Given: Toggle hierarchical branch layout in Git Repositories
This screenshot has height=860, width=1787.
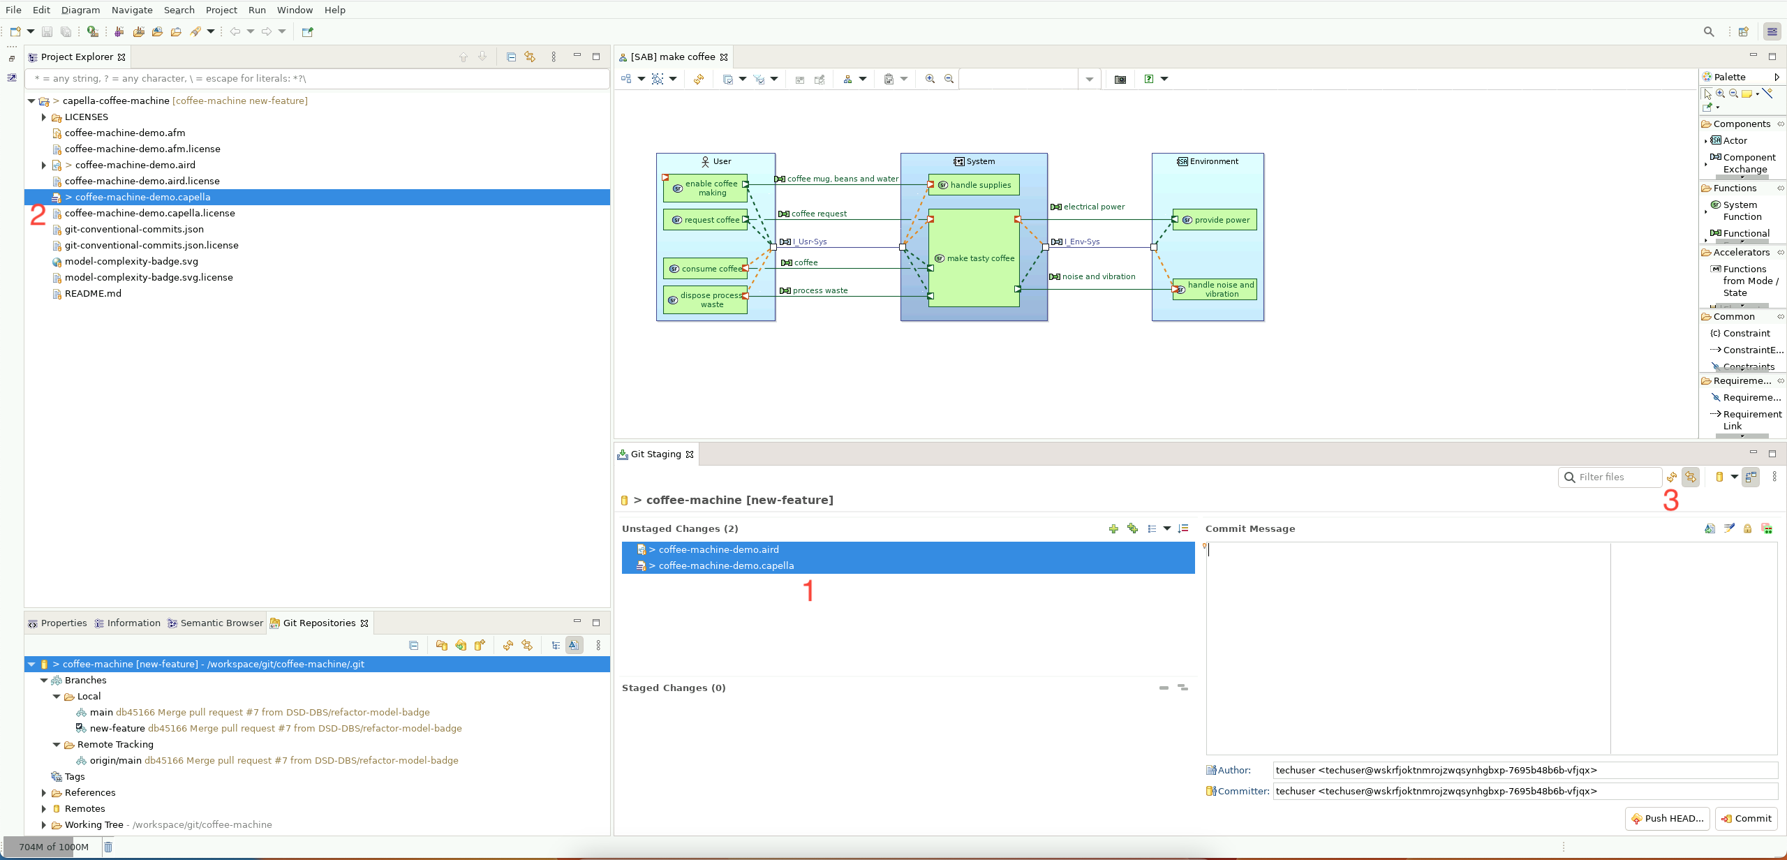Looking at the screenshot, I should [x=556, y=645].
